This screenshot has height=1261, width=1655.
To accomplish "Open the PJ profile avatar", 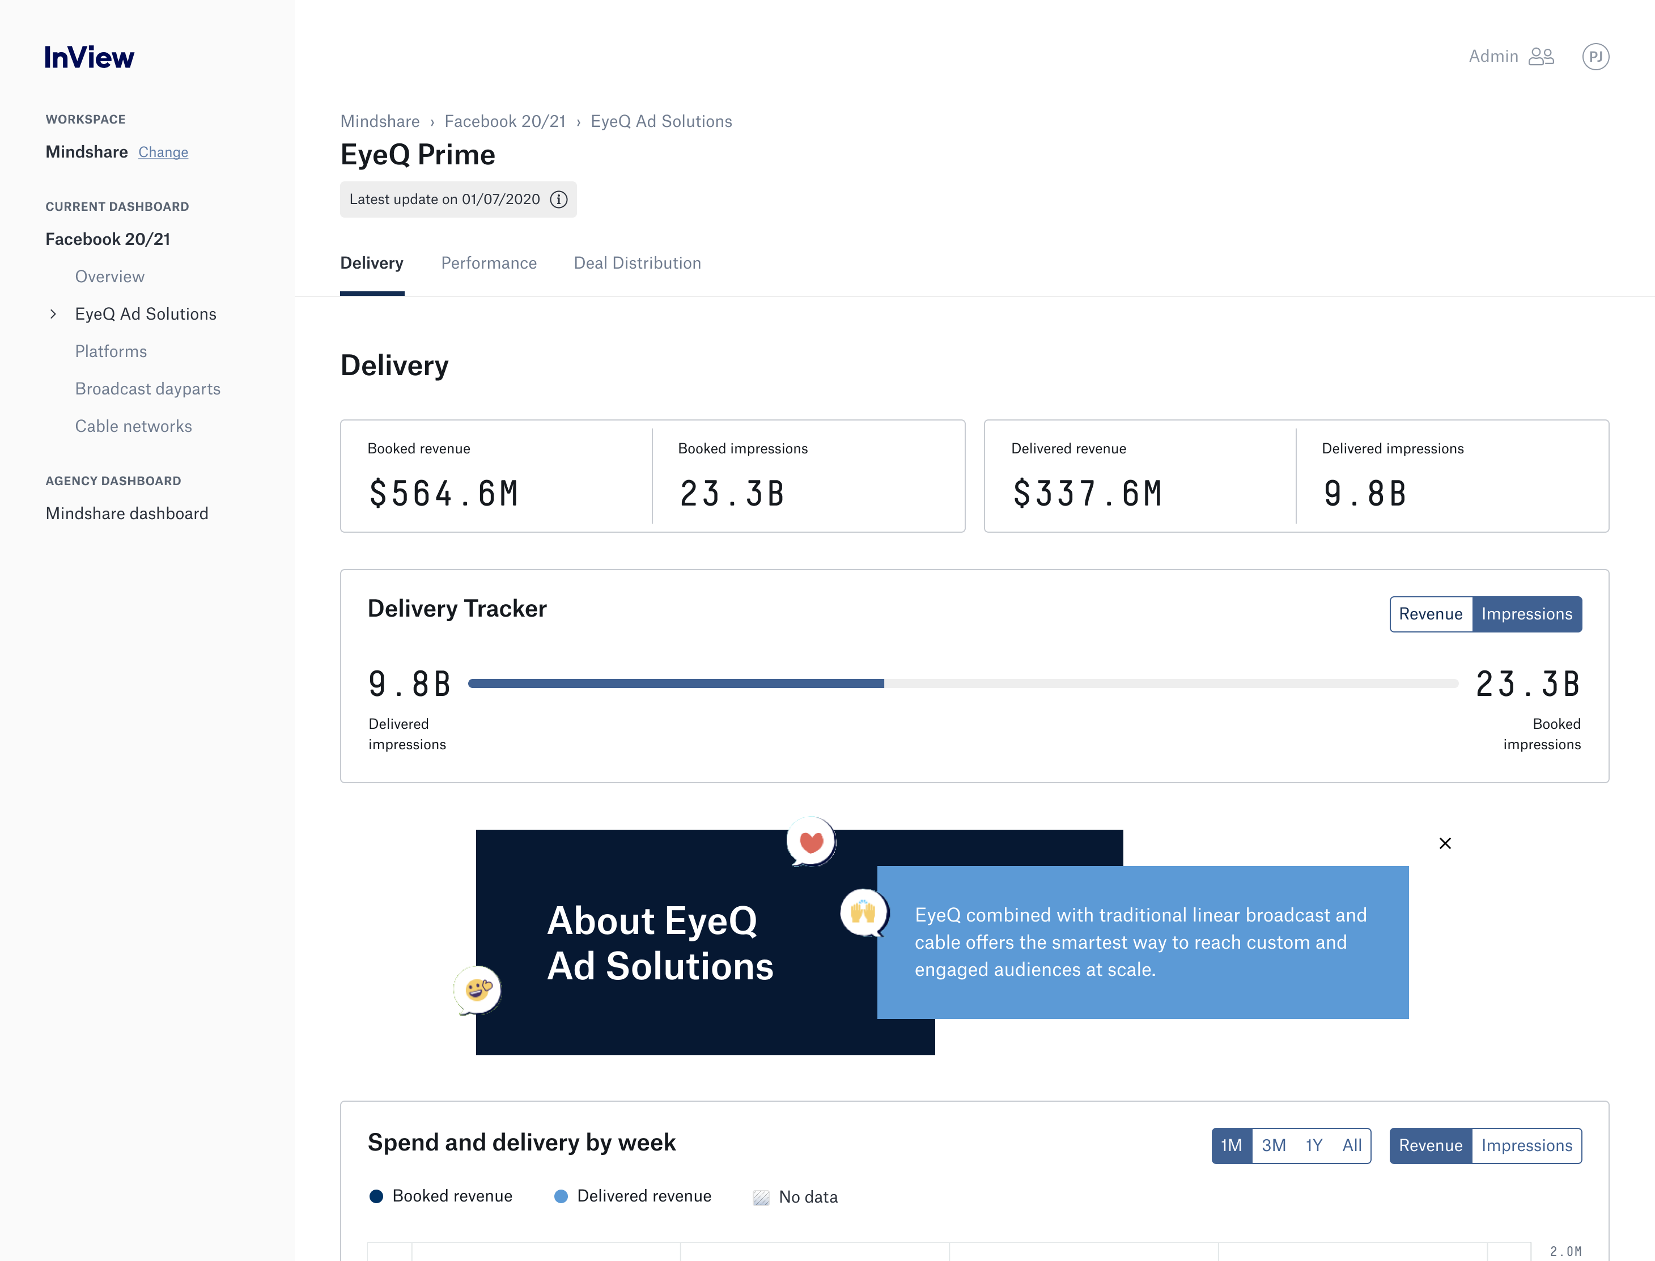I will [1595, 56].
